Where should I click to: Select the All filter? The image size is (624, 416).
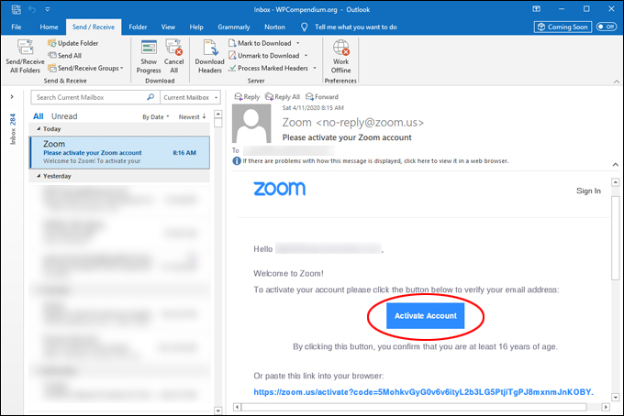39,116
